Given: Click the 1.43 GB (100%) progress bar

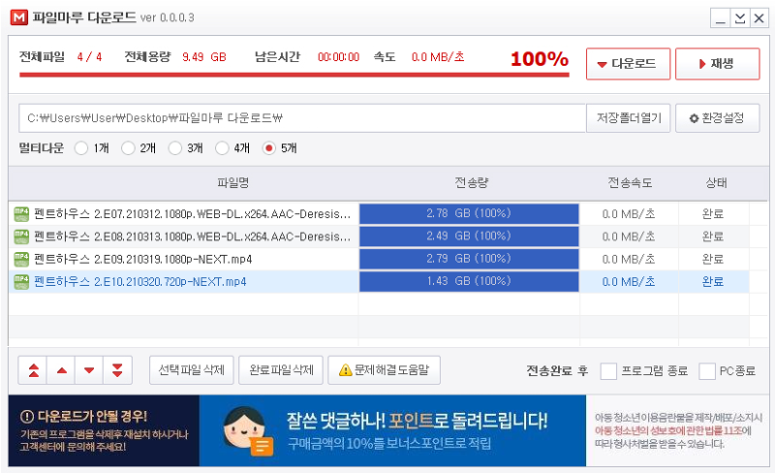Looking at the screenshot, I should (x=469, y=281).
